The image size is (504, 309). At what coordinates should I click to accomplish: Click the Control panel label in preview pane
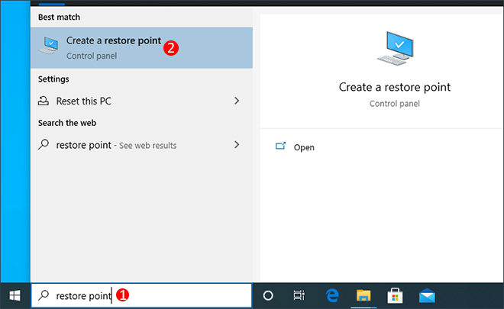pos(395,104)
